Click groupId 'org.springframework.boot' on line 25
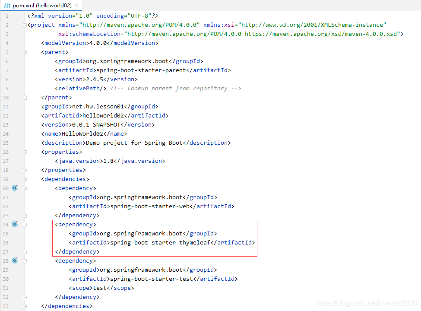The width and height of the screenshot is (421, 311). point(141,234)
